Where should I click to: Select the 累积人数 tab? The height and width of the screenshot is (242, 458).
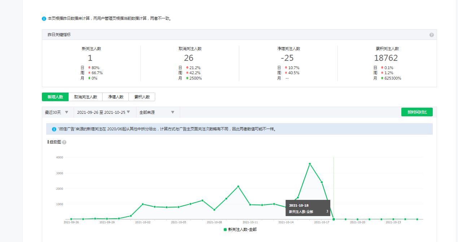(142, 97)
